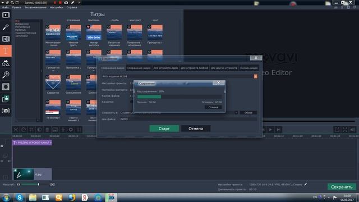
Task: Click the rotate clip tool
Action: tap(24, 130)
